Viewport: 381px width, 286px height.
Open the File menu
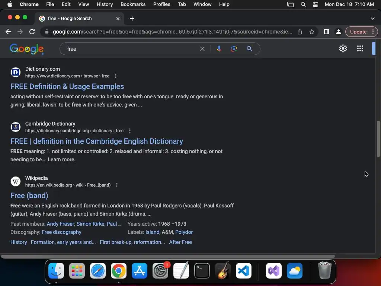point(50,4)
